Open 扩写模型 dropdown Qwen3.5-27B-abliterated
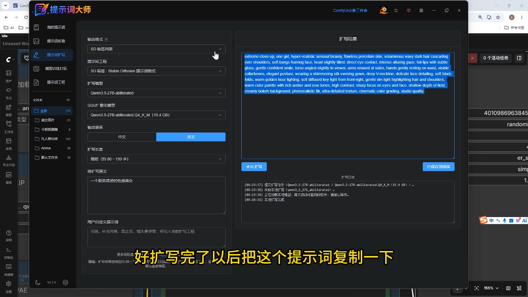 click(x=156, y=93)
